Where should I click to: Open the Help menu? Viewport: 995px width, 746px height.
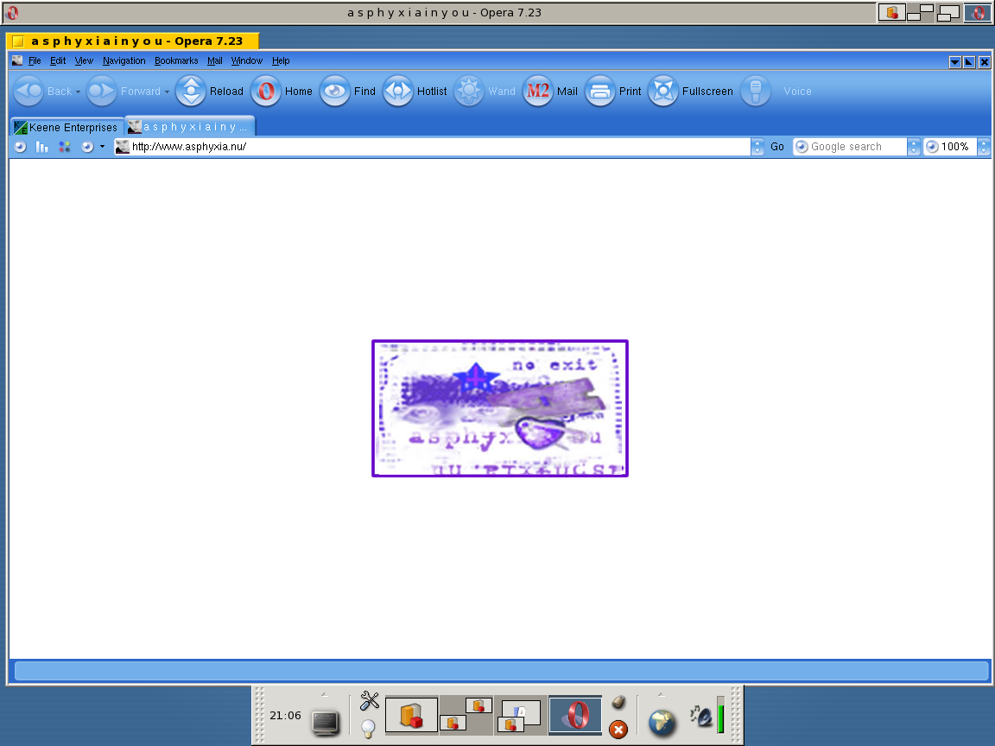[281, 61]
